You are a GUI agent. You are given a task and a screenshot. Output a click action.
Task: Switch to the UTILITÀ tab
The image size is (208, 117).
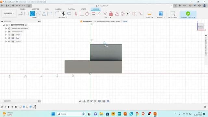[x=84, y=9]
